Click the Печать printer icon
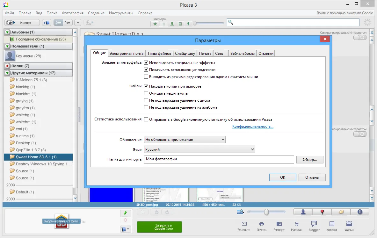 (x=261, y=226)
